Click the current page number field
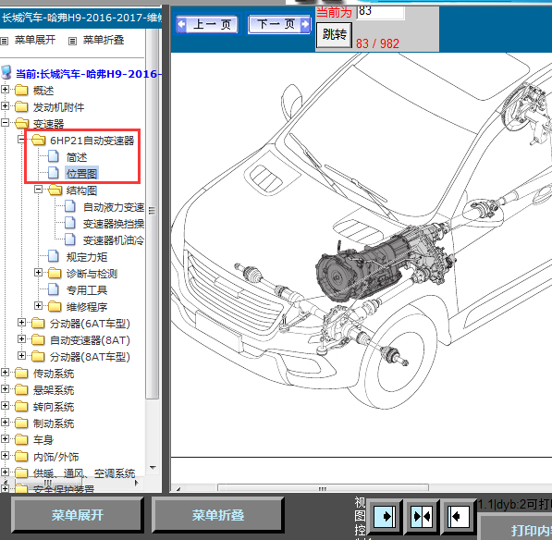552x540 pixels. (380, 12)
